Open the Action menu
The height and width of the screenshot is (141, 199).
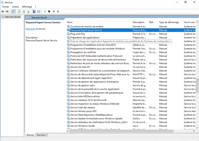click(x=15, y=7)
